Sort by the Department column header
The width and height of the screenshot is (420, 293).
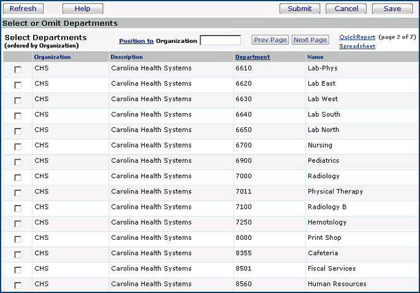coord(252,57)
